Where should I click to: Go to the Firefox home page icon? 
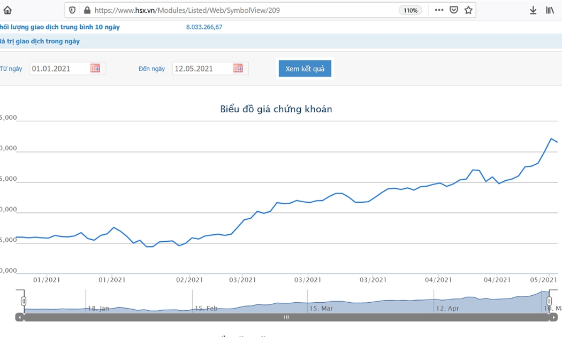coord(7,10)
